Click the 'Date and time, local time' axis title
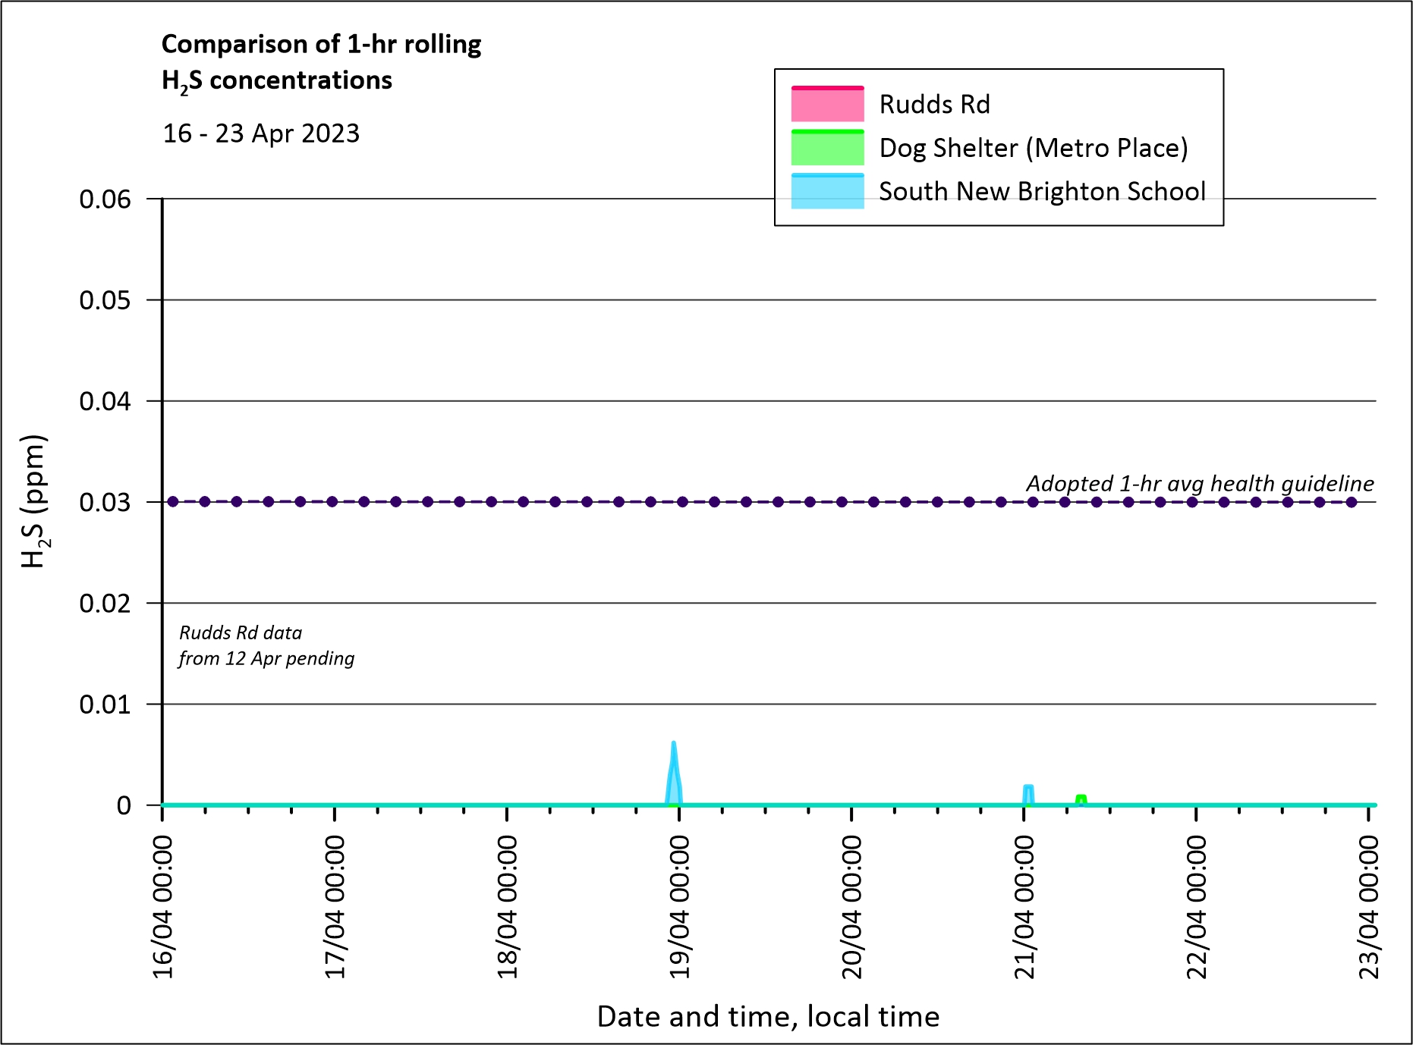 tap(768, 1016)
